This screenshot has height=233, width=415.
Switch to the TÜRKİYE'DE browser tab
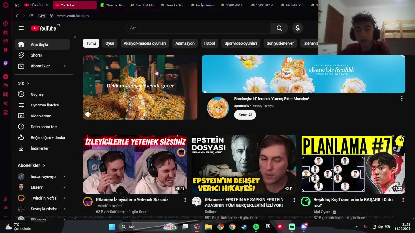click(36, 5)
